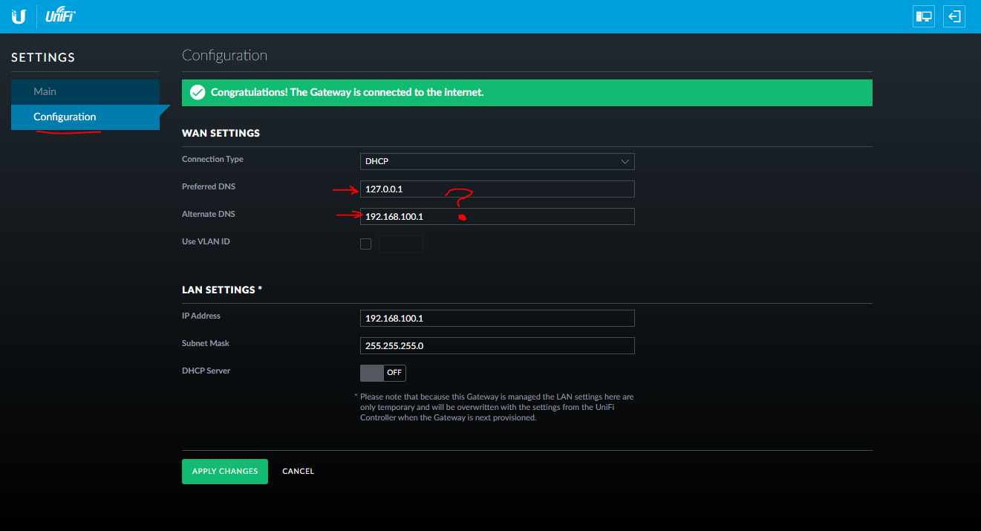Click into the Alternate DNS field
Screen dimensions: 981x531
click(497, 216)
